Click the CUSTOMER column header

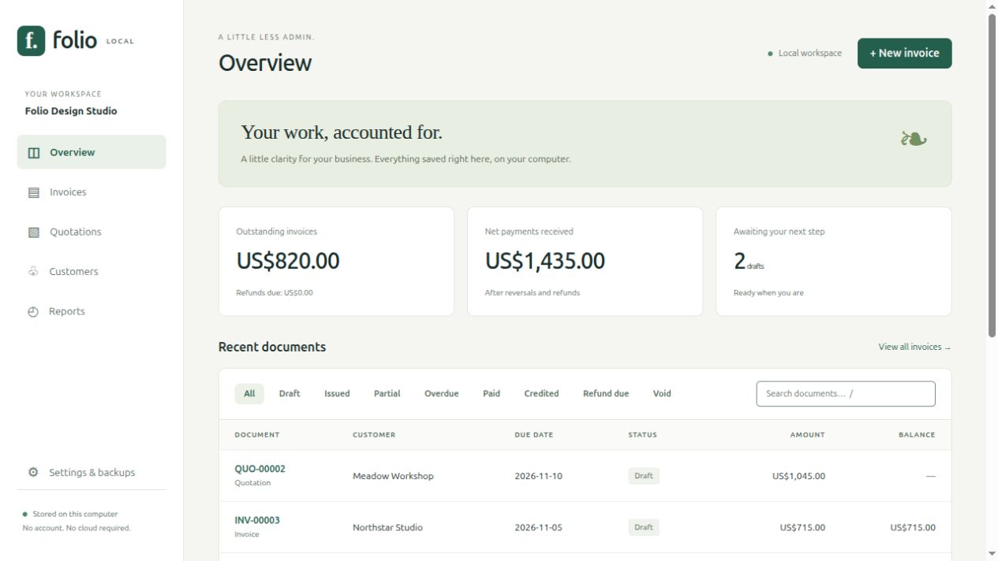[374, 435]
